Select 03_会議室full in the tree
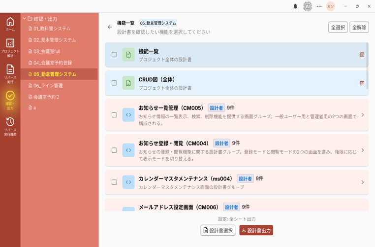375x247 pixels. (x=47, y=51)
